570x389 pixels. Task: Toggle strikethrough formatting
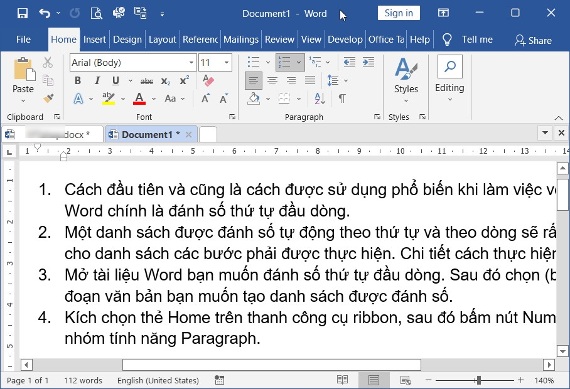point(147,81)
